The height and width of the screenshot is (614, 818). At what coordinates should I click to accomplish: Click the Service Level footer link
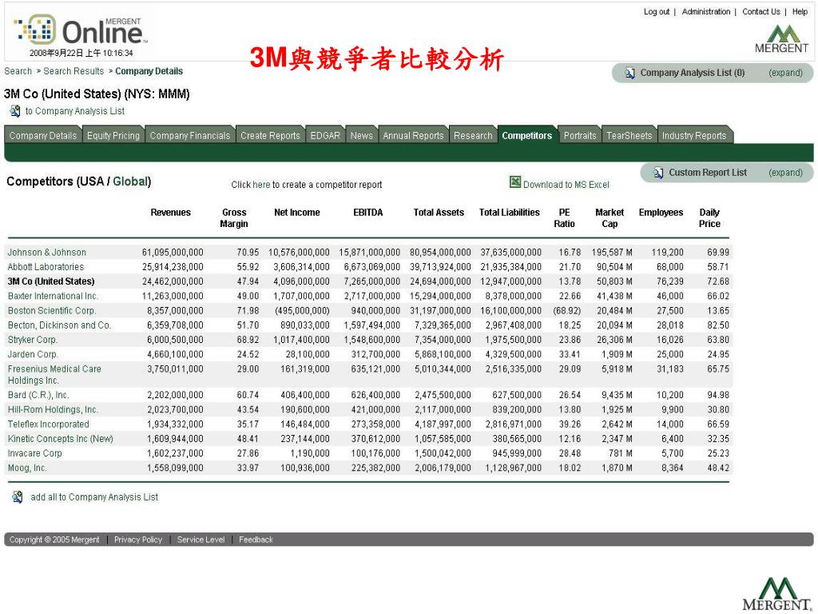(201, 540)
